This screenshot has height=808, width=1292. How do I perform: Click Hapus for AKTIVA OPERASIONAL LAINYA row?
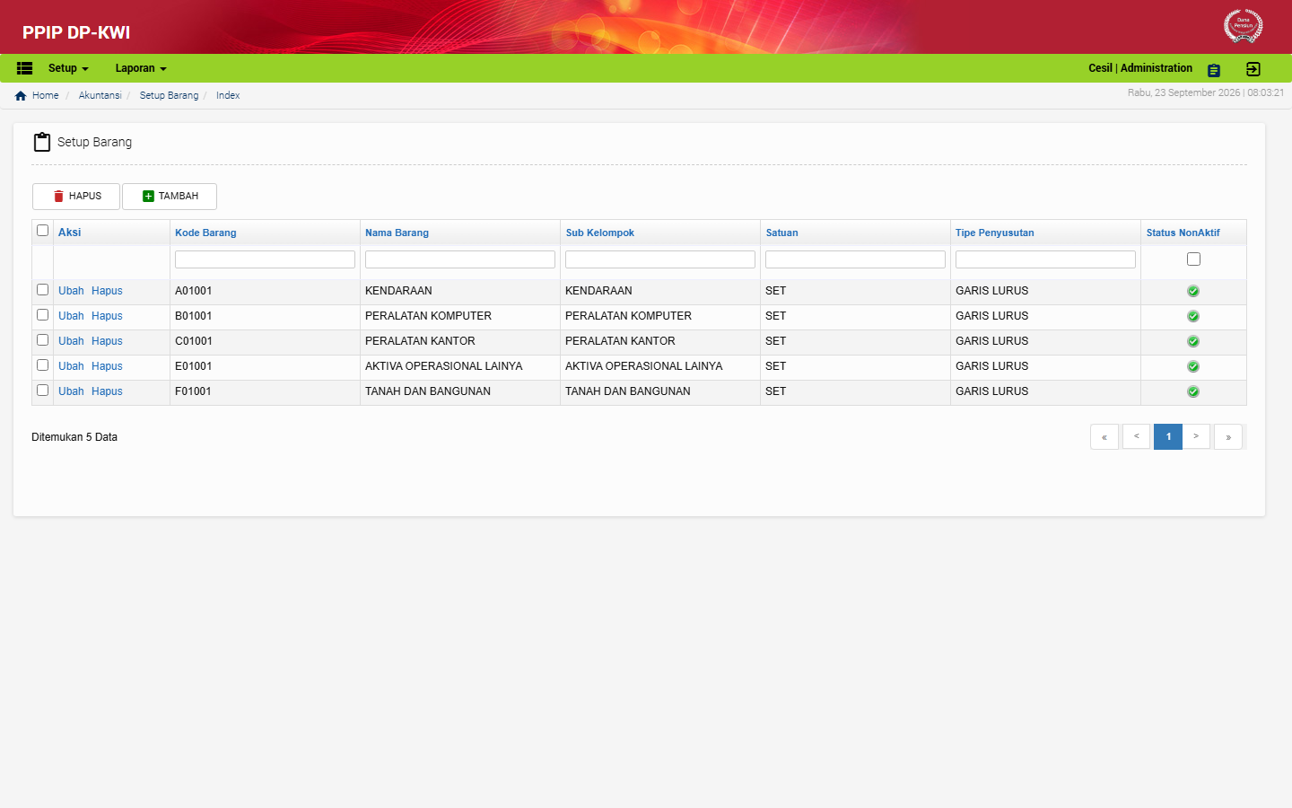pos(107,366)
